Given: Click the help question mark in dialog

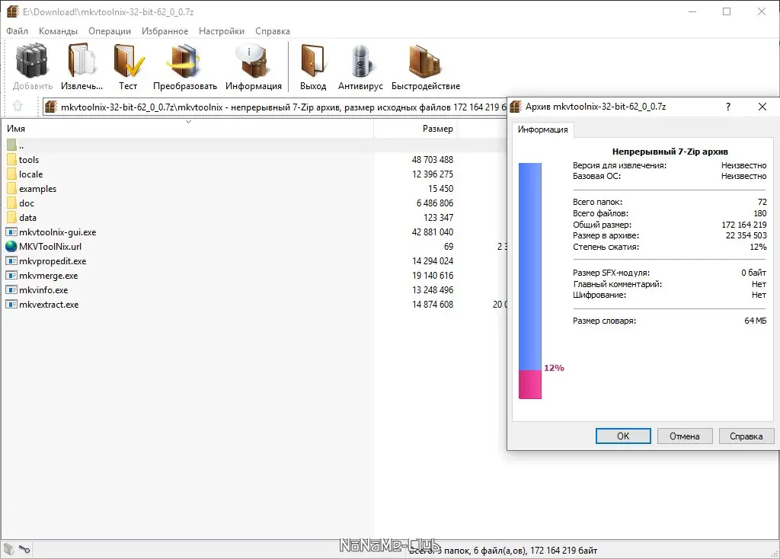Looking at the screenshot, I should click(x=727, y=107).
